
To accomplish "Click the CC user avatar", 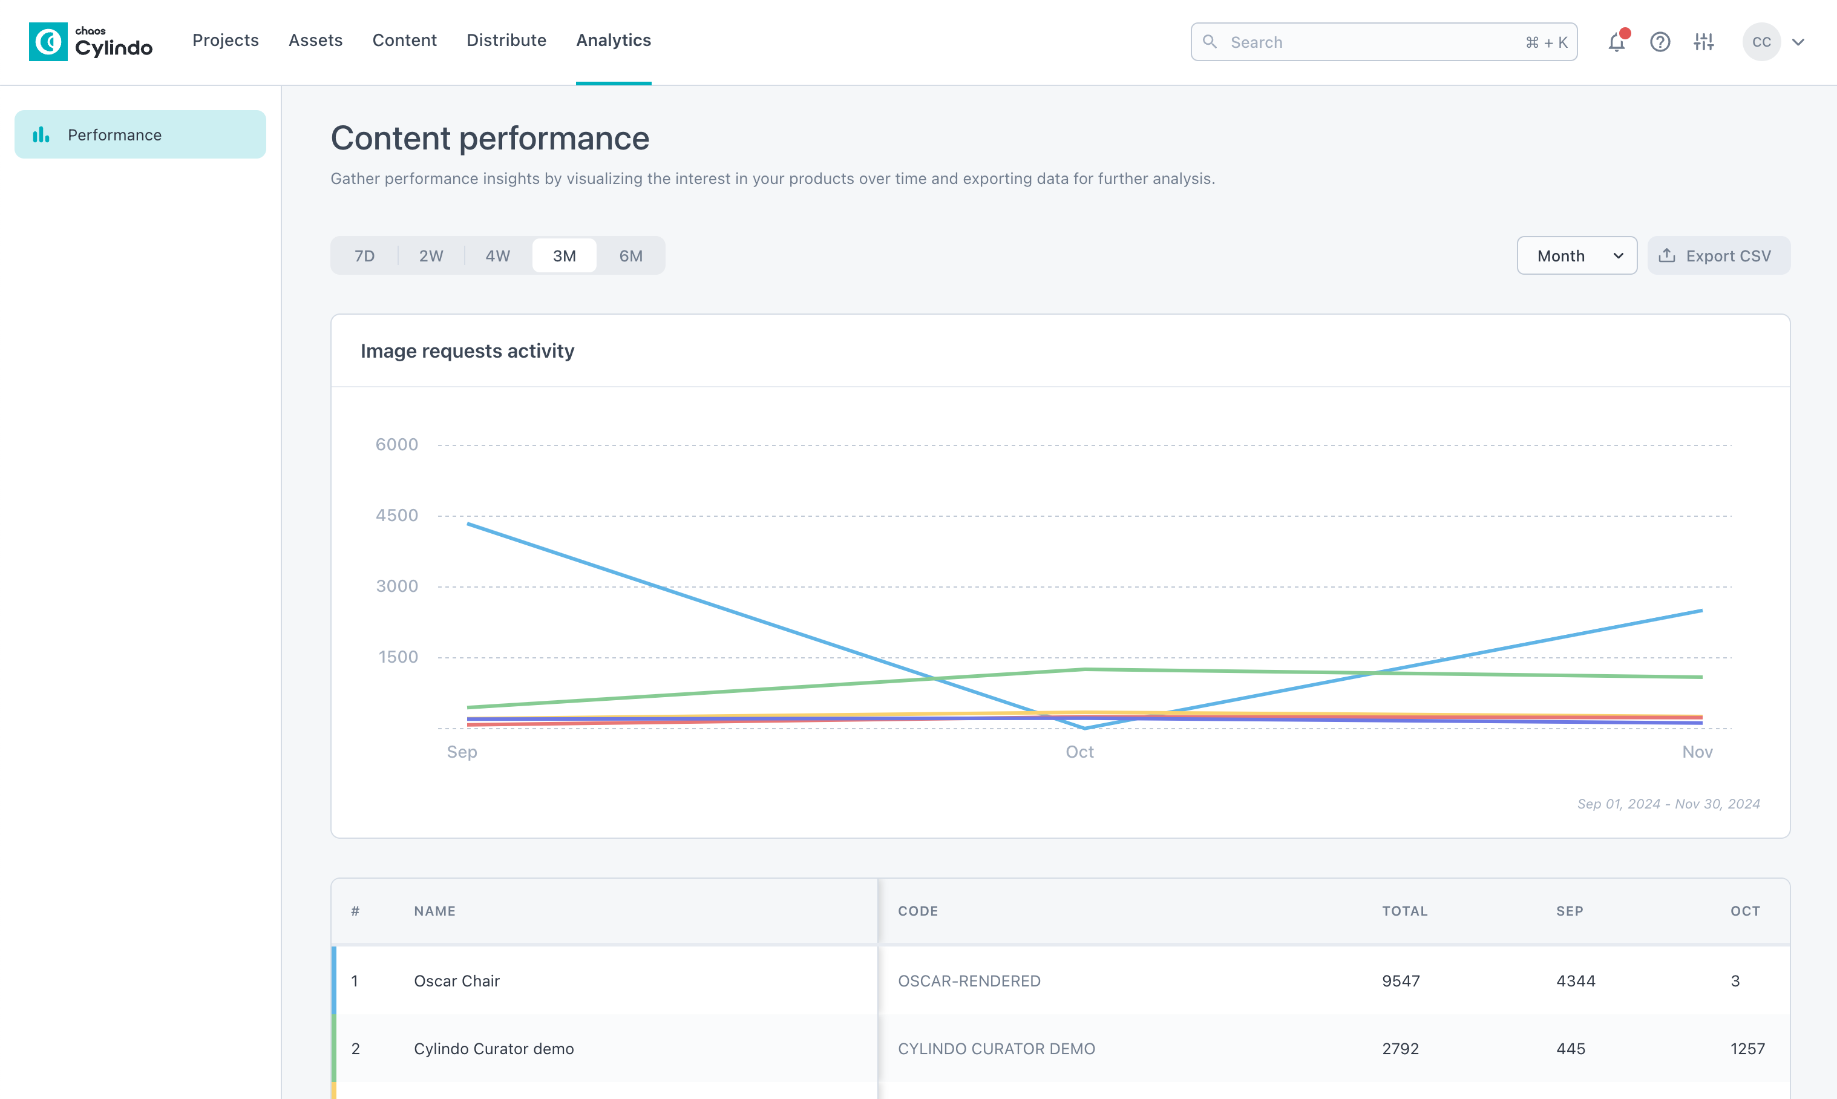I will (1761, 42).
